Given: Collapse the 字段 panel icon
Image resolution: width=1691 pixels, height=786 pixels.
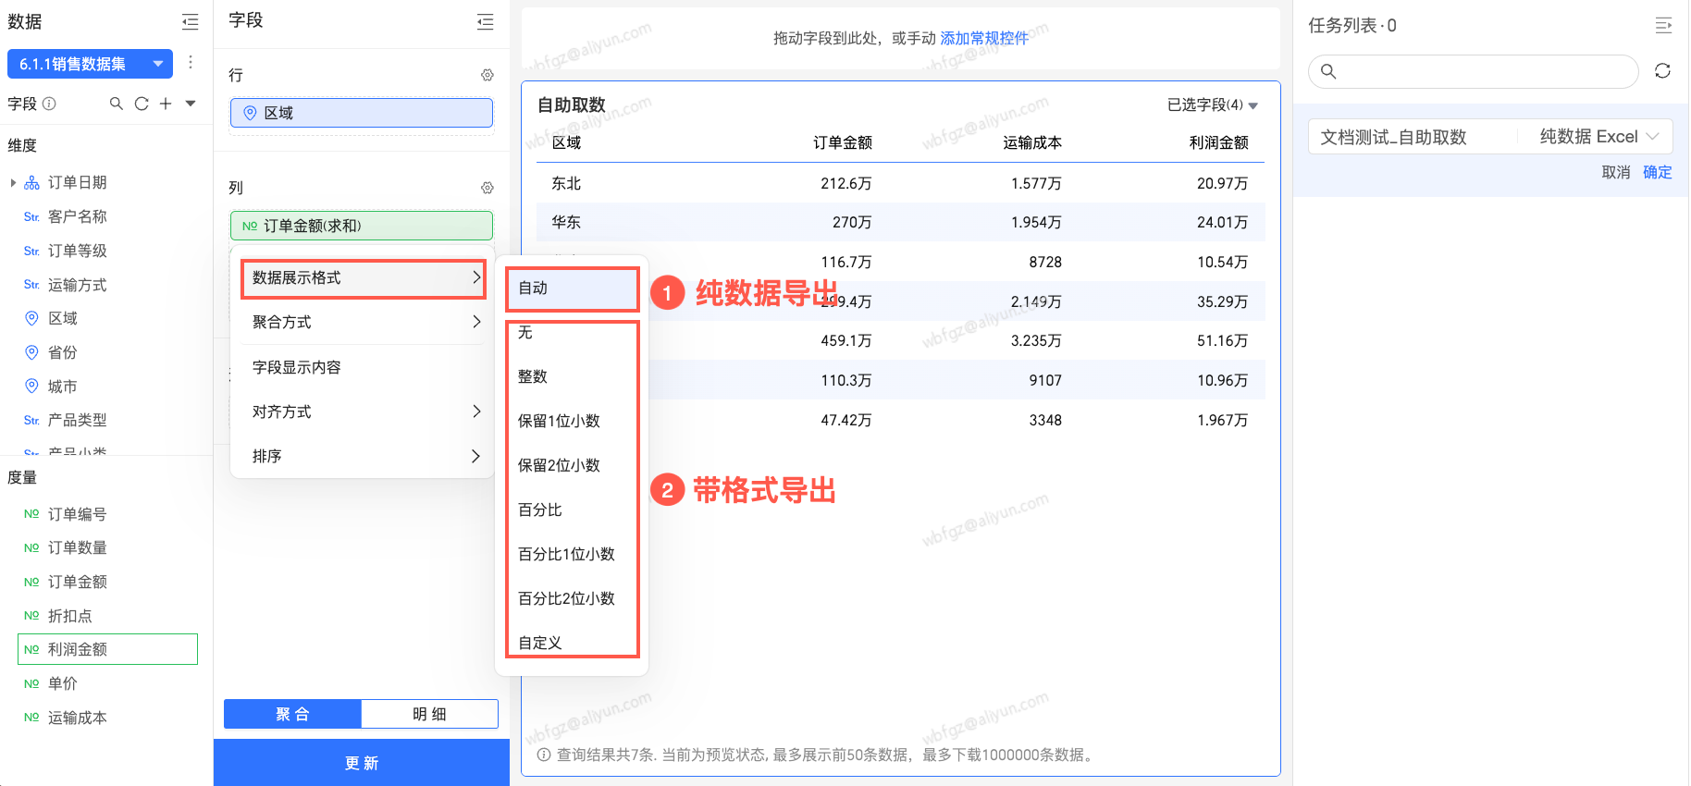Looking at the screenshot, I should coord(486,21).
